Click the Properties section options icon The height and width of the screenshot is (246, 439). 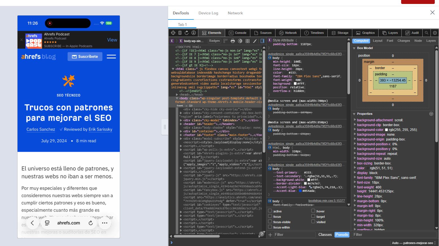(431, 114)
